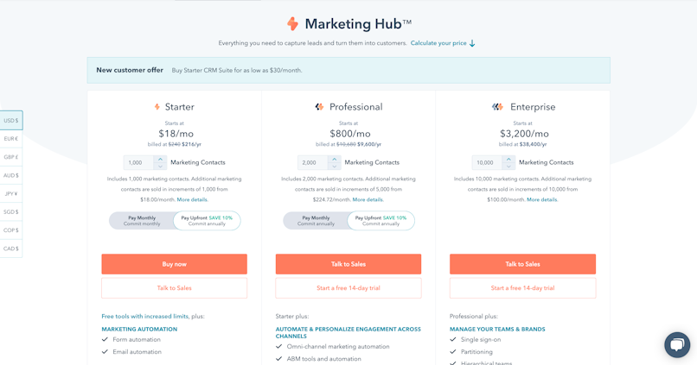Click the ABM tools and automation text

pyautogui.click(x=323, y=359)
